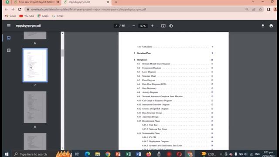This screenshot has height=157, width=279.
Task: Click the browser back arrow
Action: [7, 9]
